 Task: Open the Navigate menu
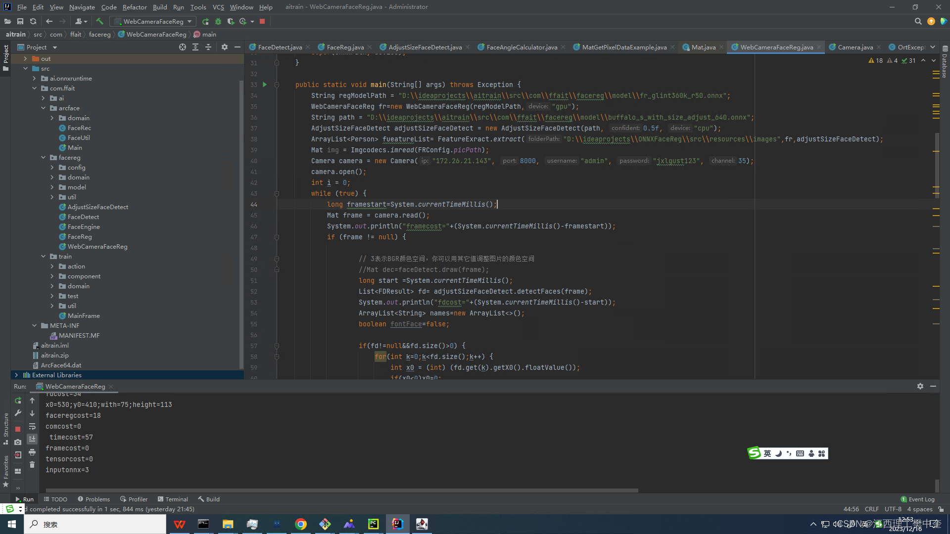pos(82,7)
